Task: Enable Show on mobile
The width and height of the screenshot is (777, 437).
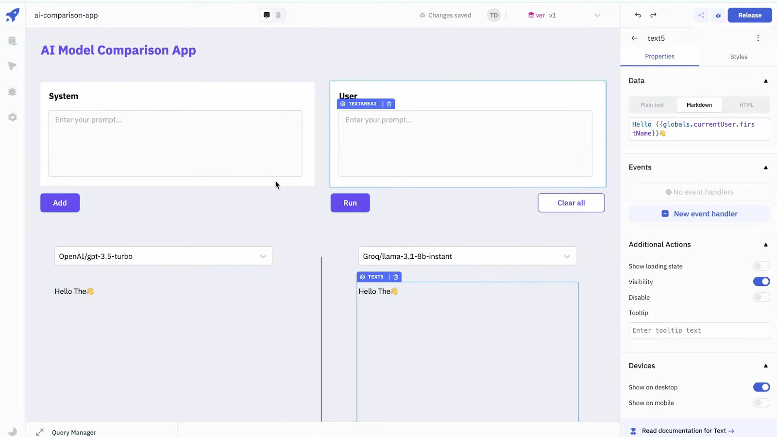Action: point(761,403)
